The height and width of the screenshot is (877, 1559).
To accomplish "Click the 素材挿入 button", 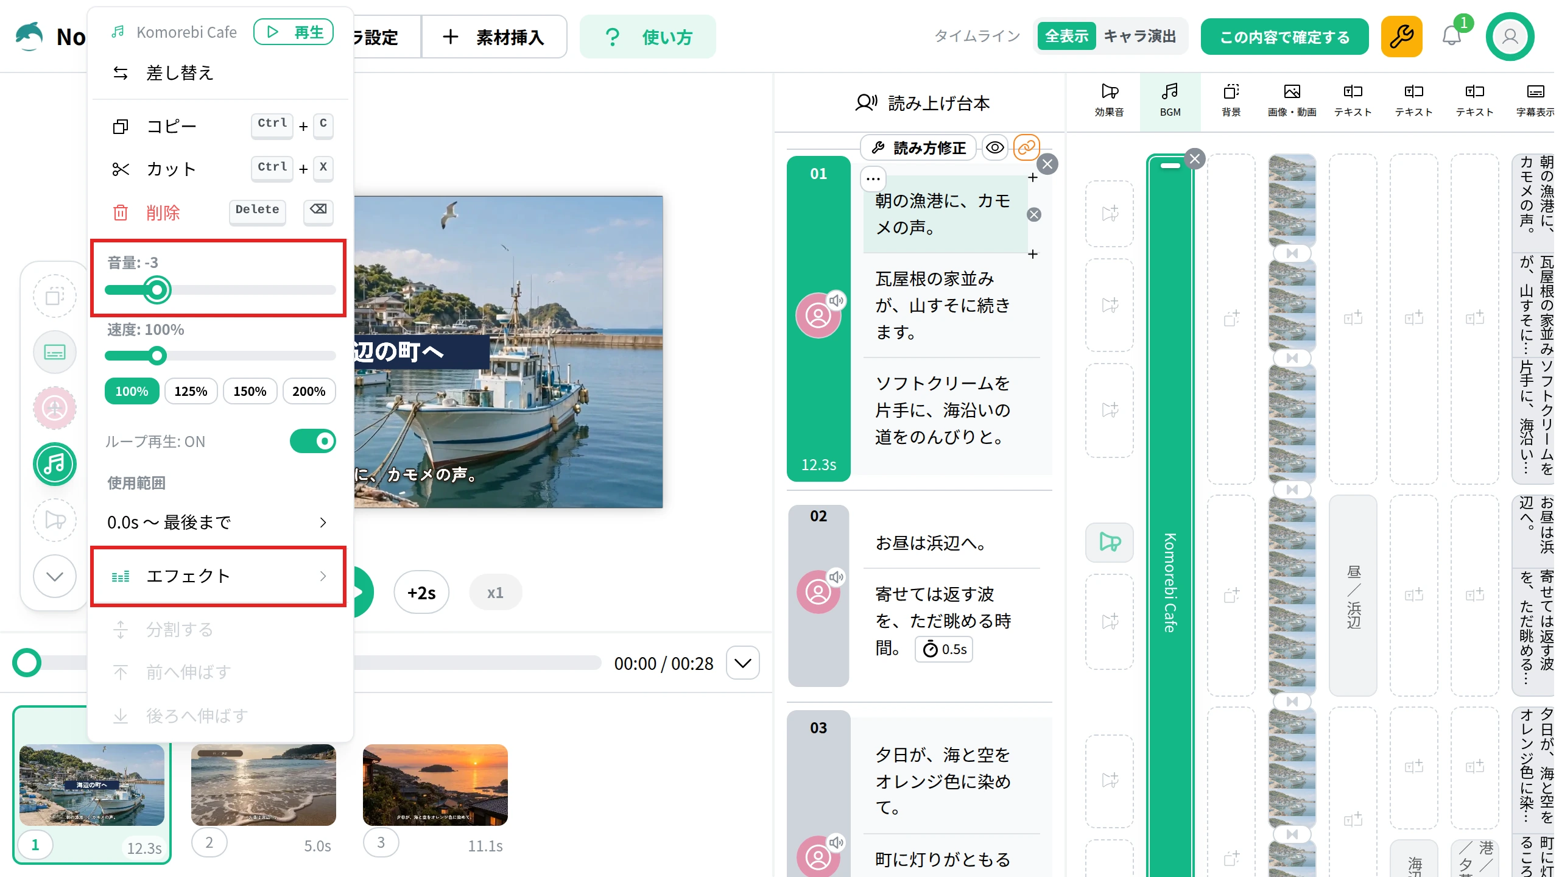I will coord(494,37).
